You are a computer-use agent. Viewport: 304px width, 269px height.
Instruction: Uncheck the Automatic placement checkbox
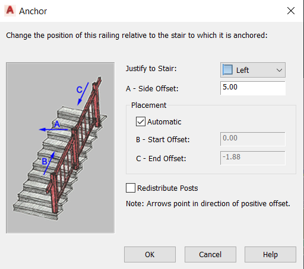pos(141,121)
